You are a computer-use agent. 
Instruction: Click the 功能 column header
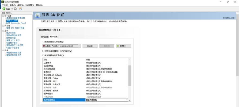coord(45,60)
